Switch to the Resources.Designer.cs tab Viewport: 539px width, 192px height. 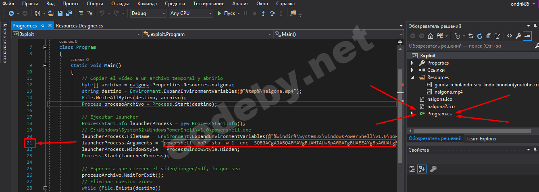79,25
